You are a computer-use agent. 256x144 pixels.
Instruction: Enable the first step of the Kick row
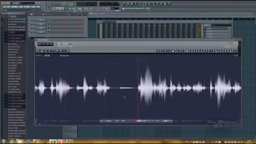[51, 20]
